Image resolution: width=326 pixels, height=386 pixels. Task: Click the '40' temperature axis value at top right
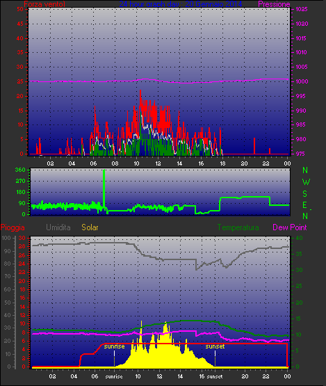299,238
